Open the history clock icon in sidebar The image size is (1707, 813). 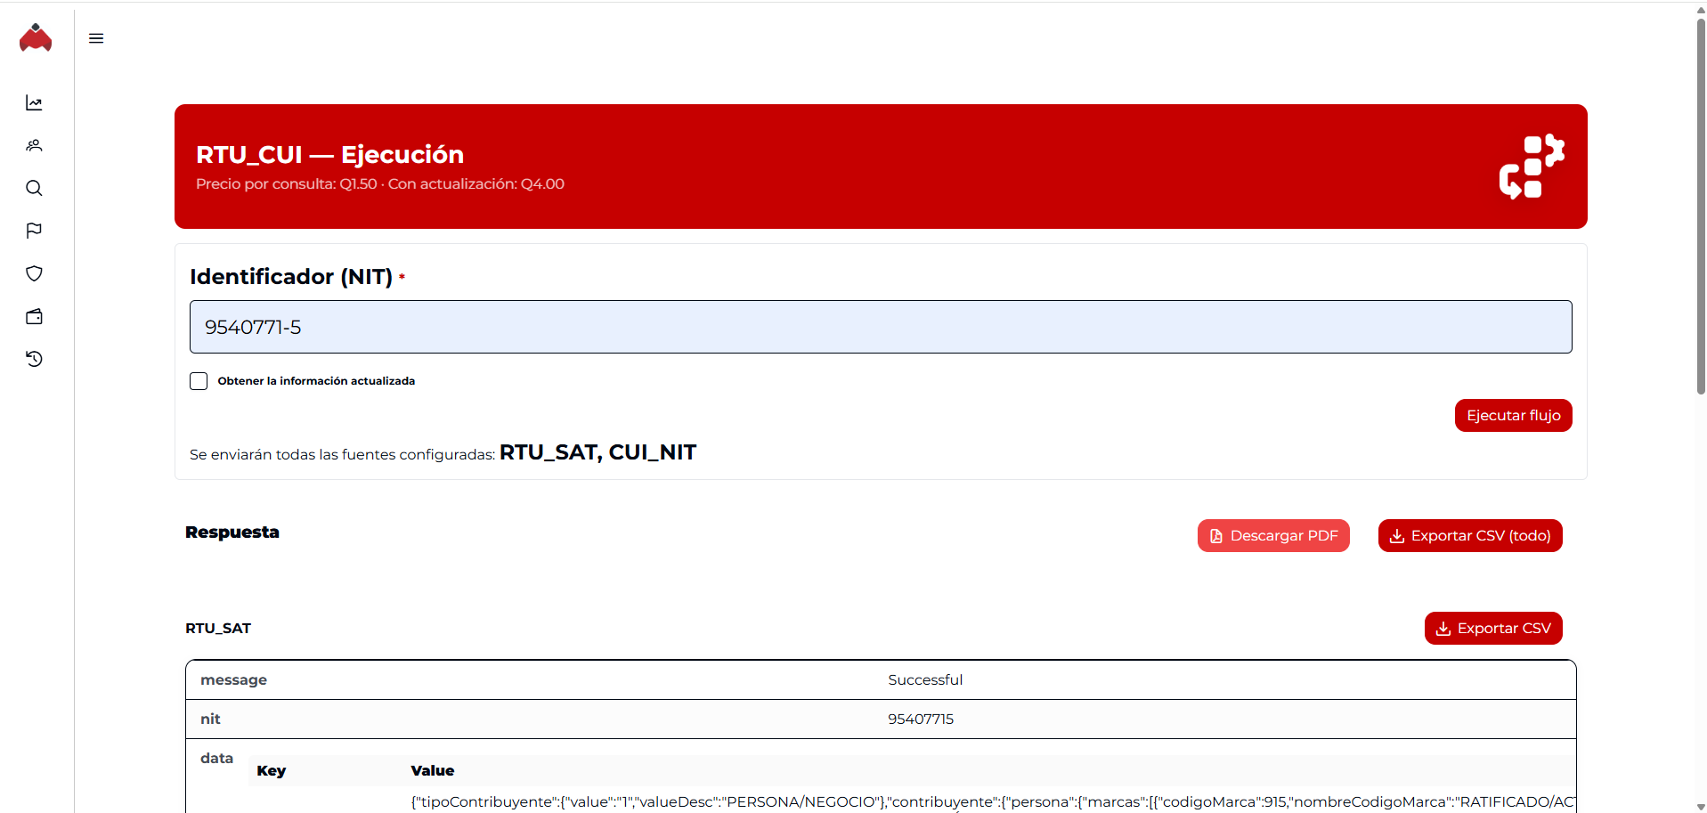click(x=34, y=360)
